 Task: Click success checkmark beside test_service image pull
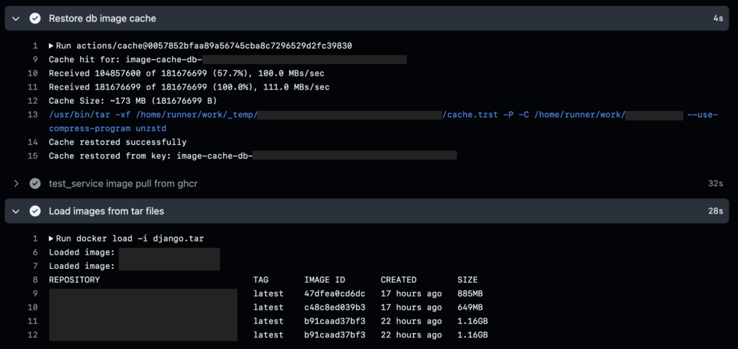pos(35,184)
